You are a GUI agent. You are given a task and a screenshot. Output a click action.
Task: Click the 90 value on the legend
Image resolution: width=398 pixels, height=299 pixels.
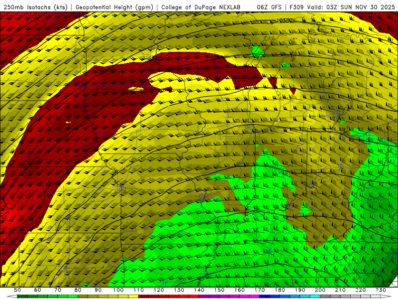click(x=98, y=290)
